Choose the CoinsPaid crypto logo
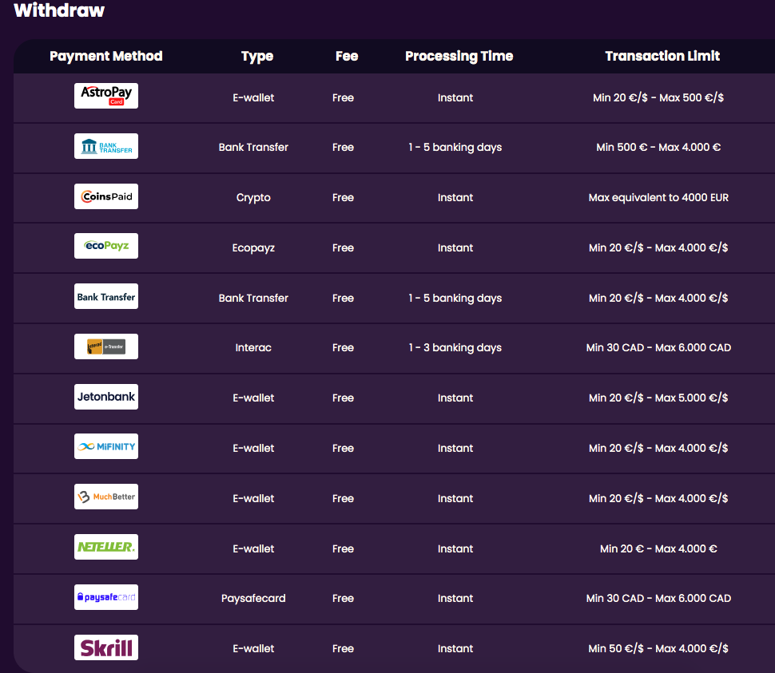 106,196
